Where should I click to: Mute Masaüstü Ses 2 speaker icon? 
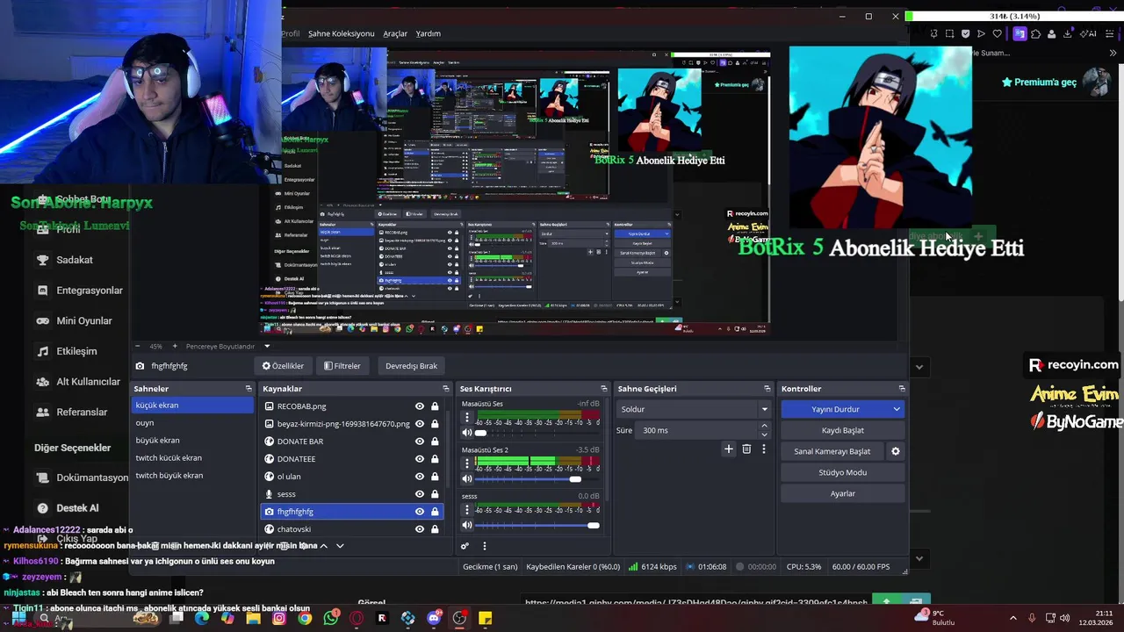(x=467, y=478)
